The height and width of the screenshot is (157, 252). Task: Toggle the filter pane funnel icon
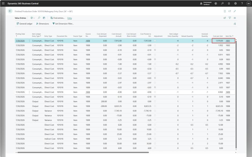tap(230, 18)
